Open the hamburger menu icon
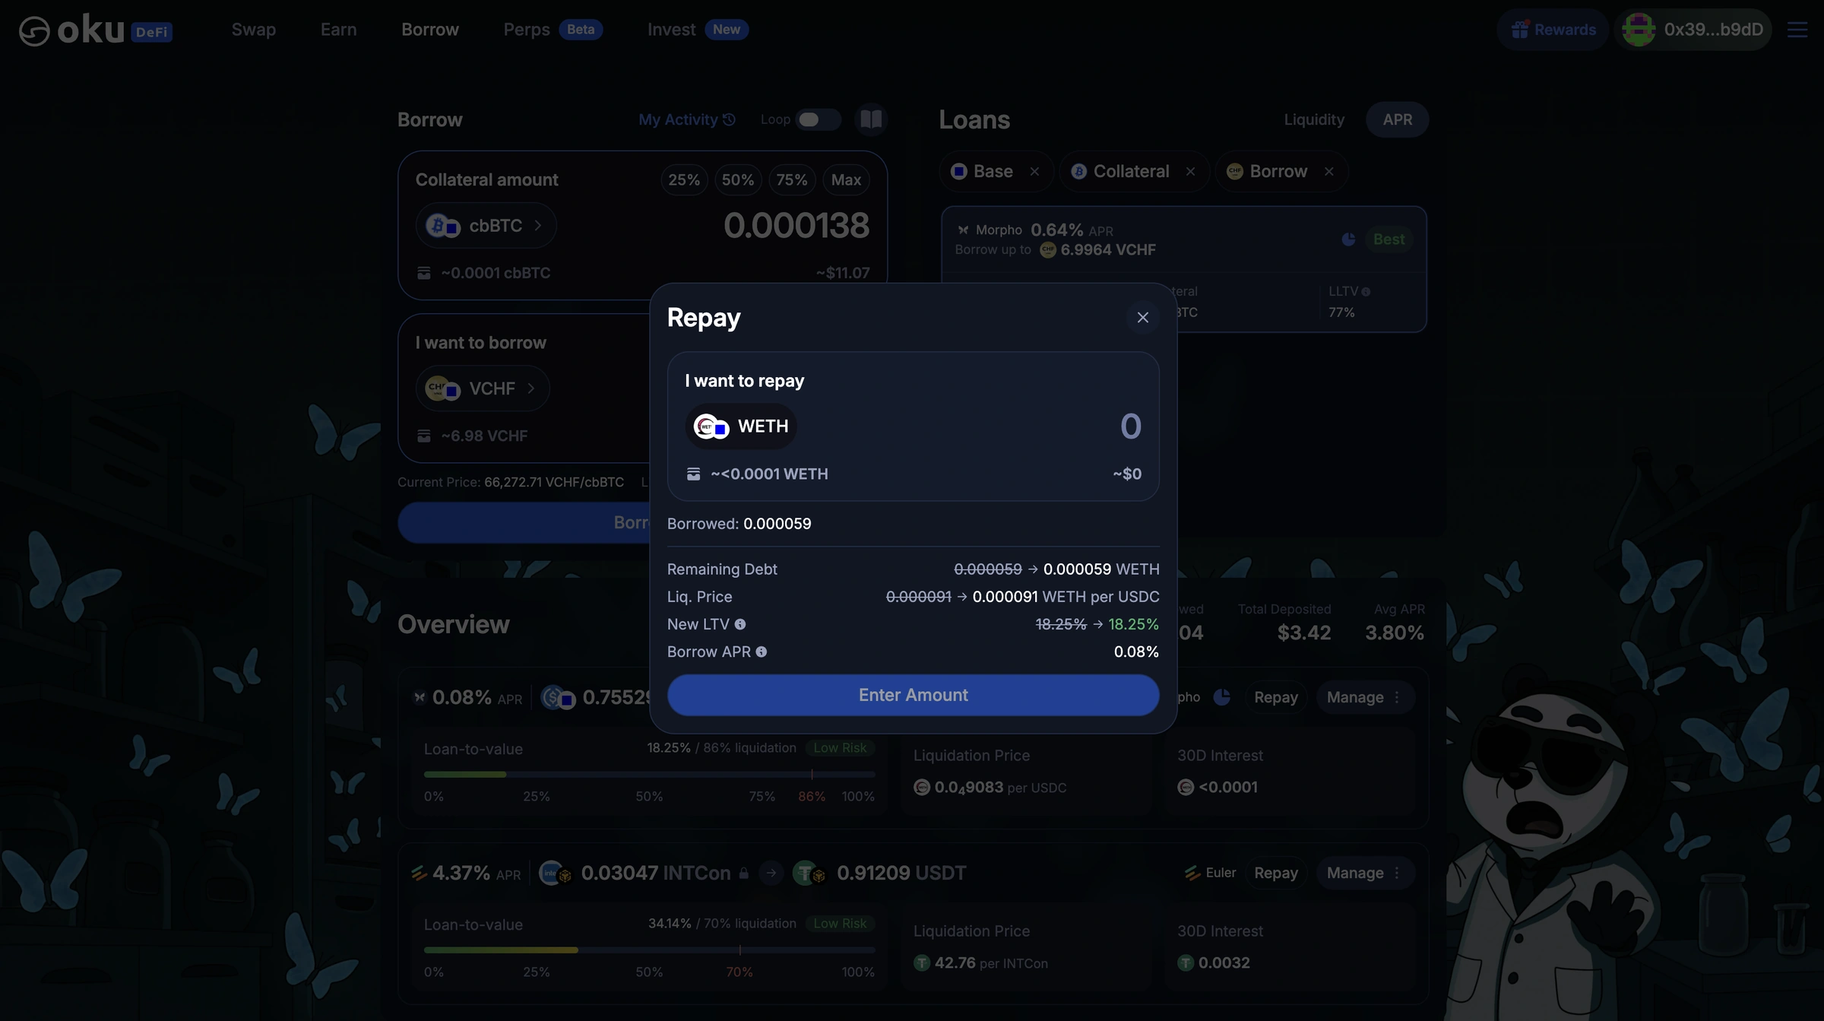Viewport: 1824px width, 1021px height. click(x=1797, y=30)
